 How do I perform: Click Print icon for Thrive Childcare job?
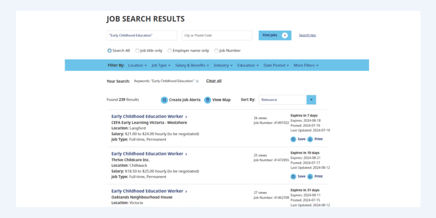pos(310,176)
